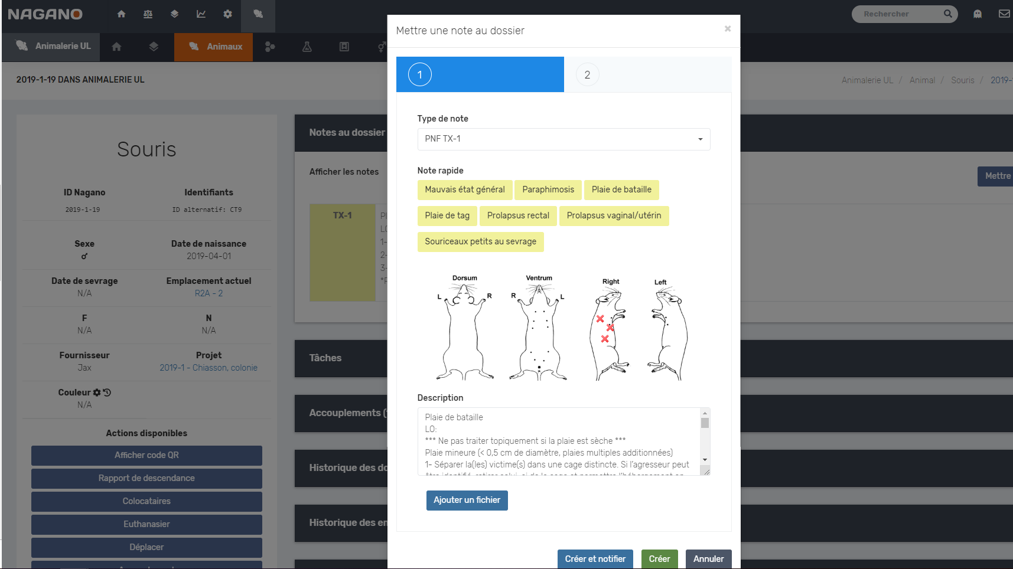
Task: Open the R2A - 2 location link
Action: point(209,293)
